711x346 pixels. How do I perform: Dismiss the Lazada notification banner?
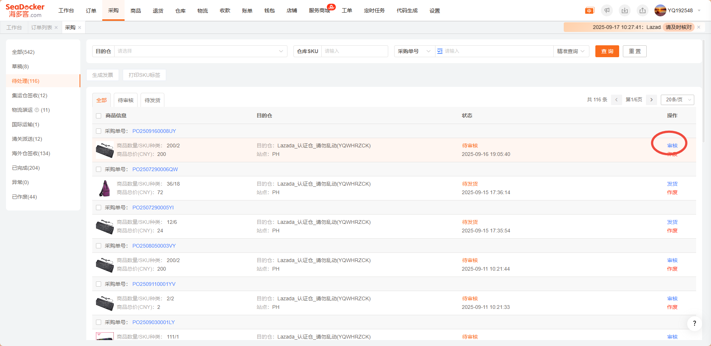pos(699,27)
